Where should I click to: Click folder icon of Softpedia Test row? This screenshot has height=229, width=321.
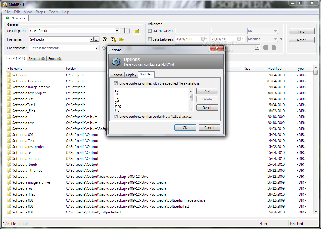coord(9,141)
